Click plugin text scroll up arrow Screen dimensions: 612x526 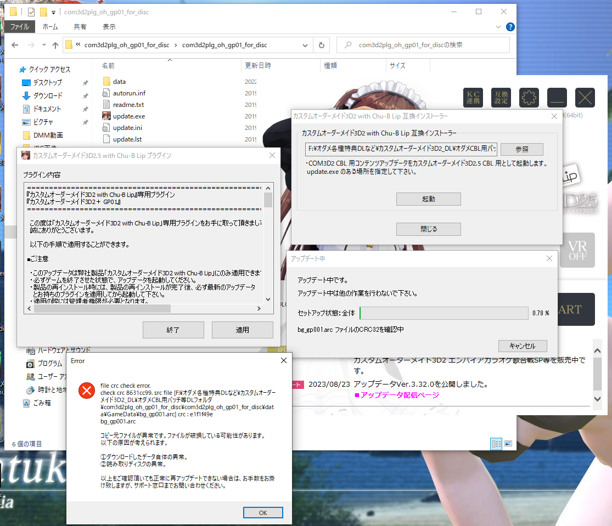coord(268,188)
